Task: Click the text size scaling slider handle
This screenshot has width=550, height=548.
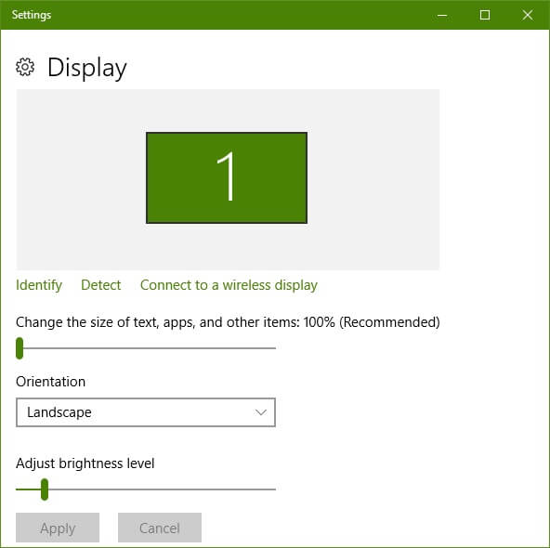Action: point(20,348)
